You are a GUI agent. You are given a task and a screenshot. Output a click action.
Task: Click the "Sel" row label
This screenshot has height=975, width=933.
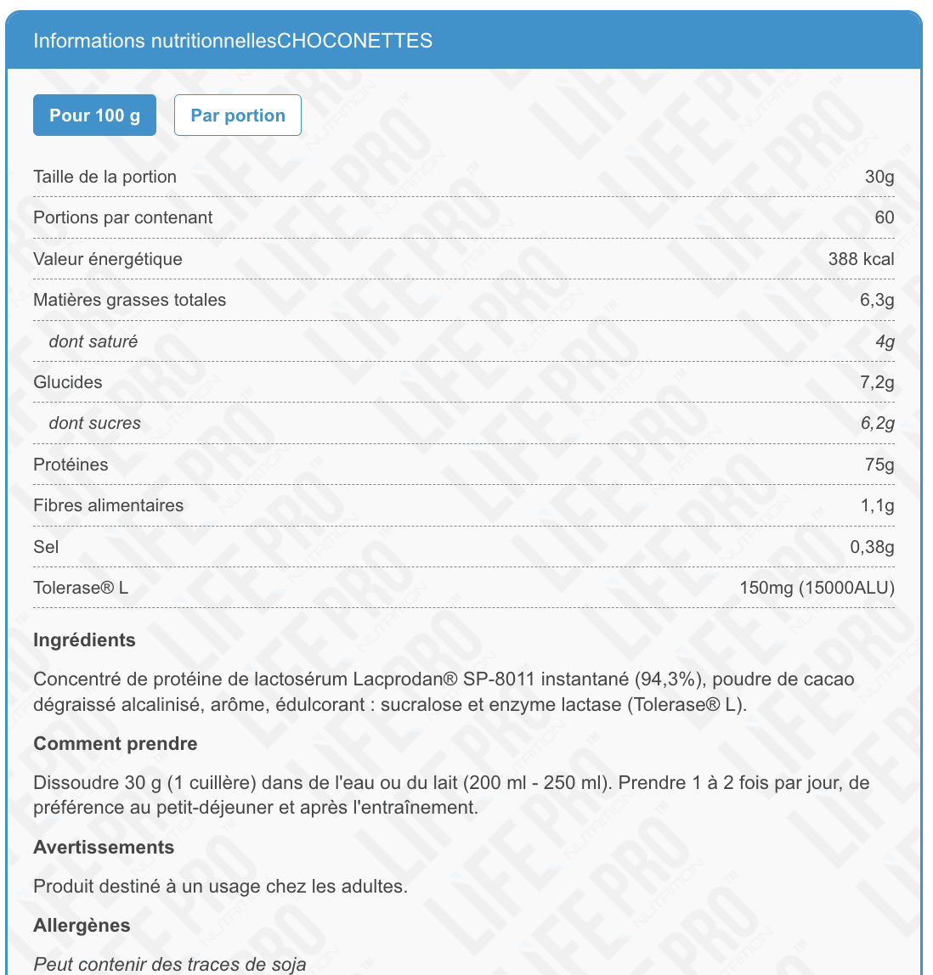(46, 547)
